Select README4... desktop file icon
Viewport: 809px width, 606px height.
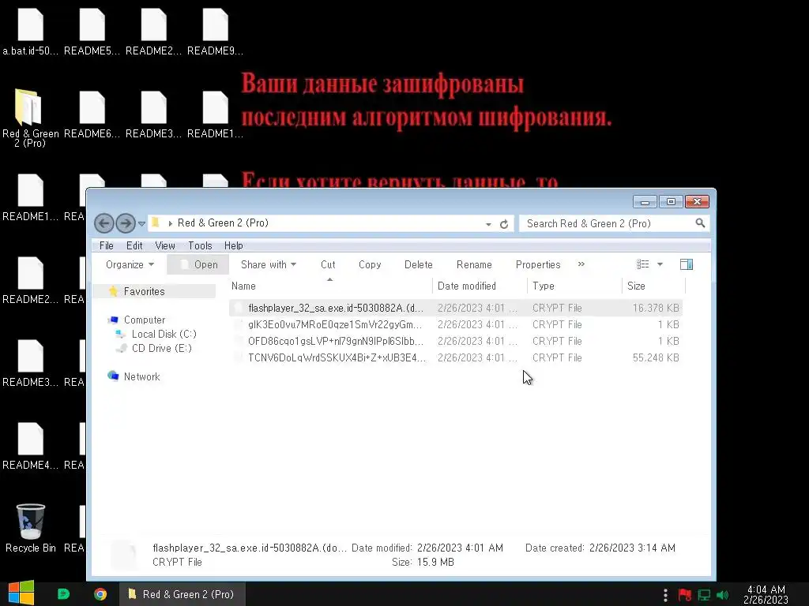pyautogui.click(x=31, y=447)
